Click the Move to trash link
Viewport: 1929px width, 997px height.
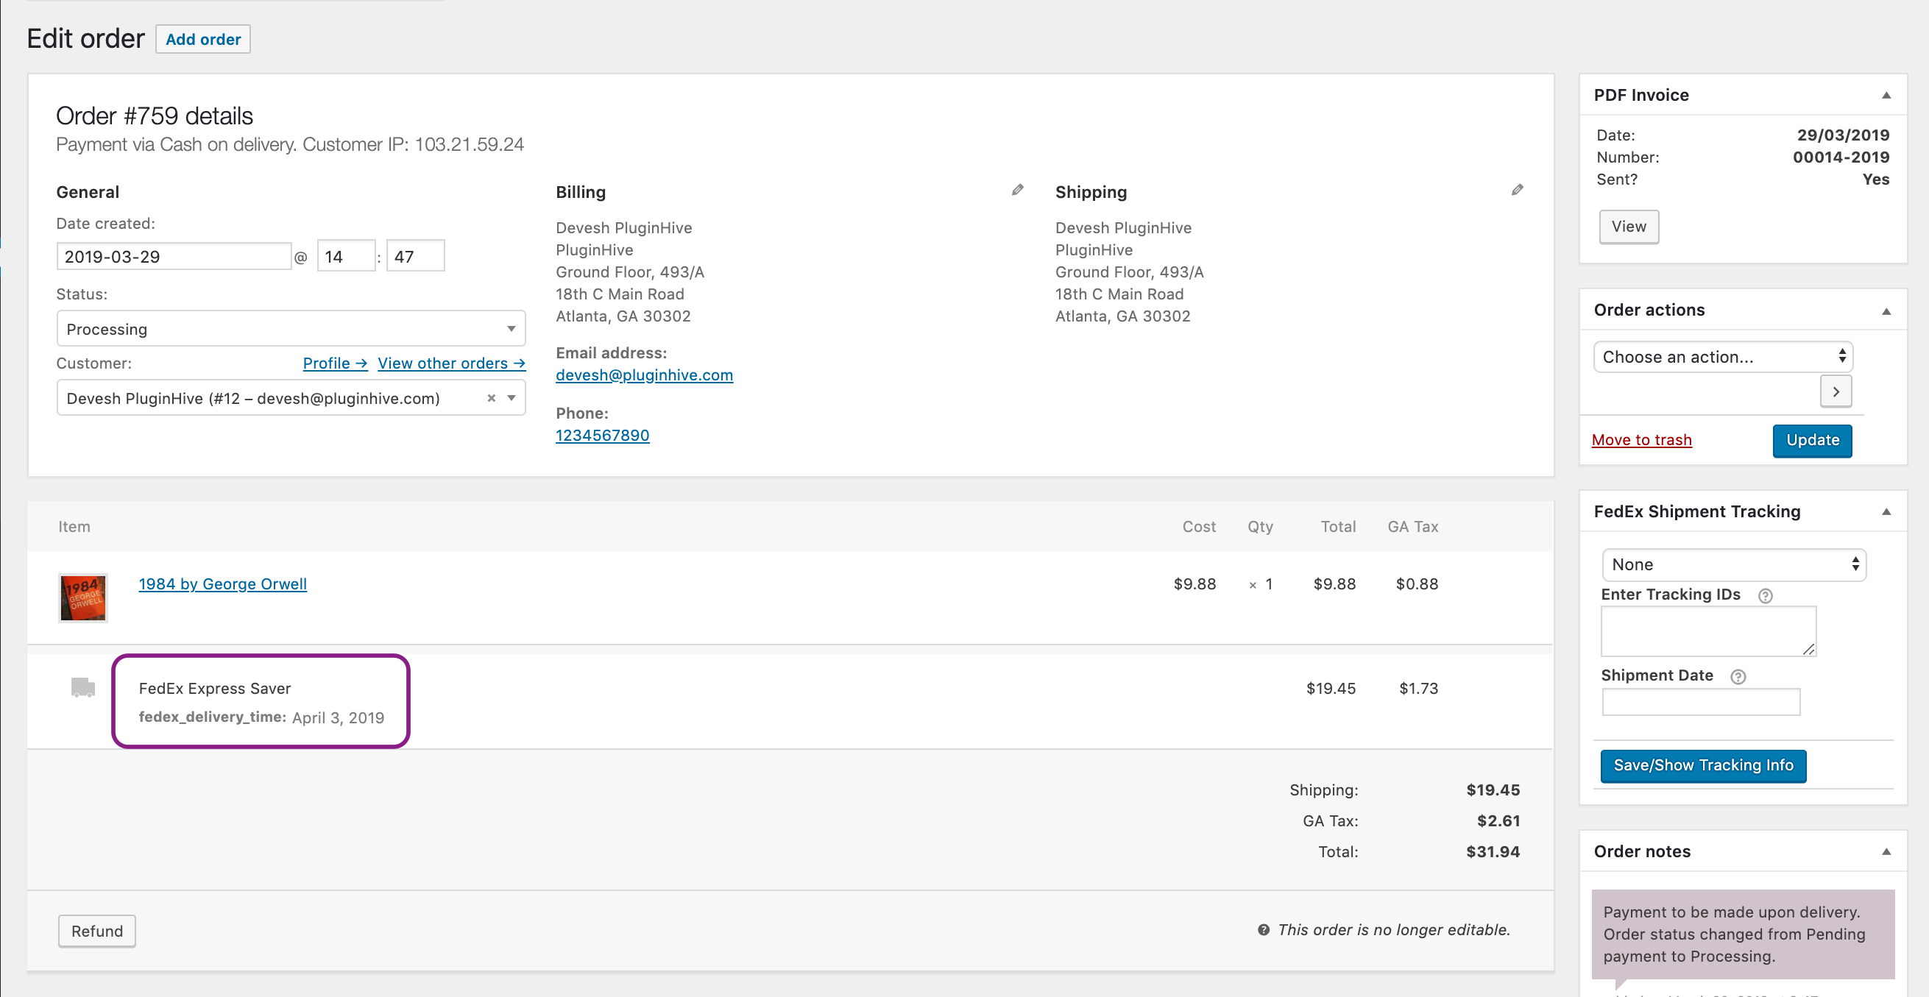(1642, 440)
